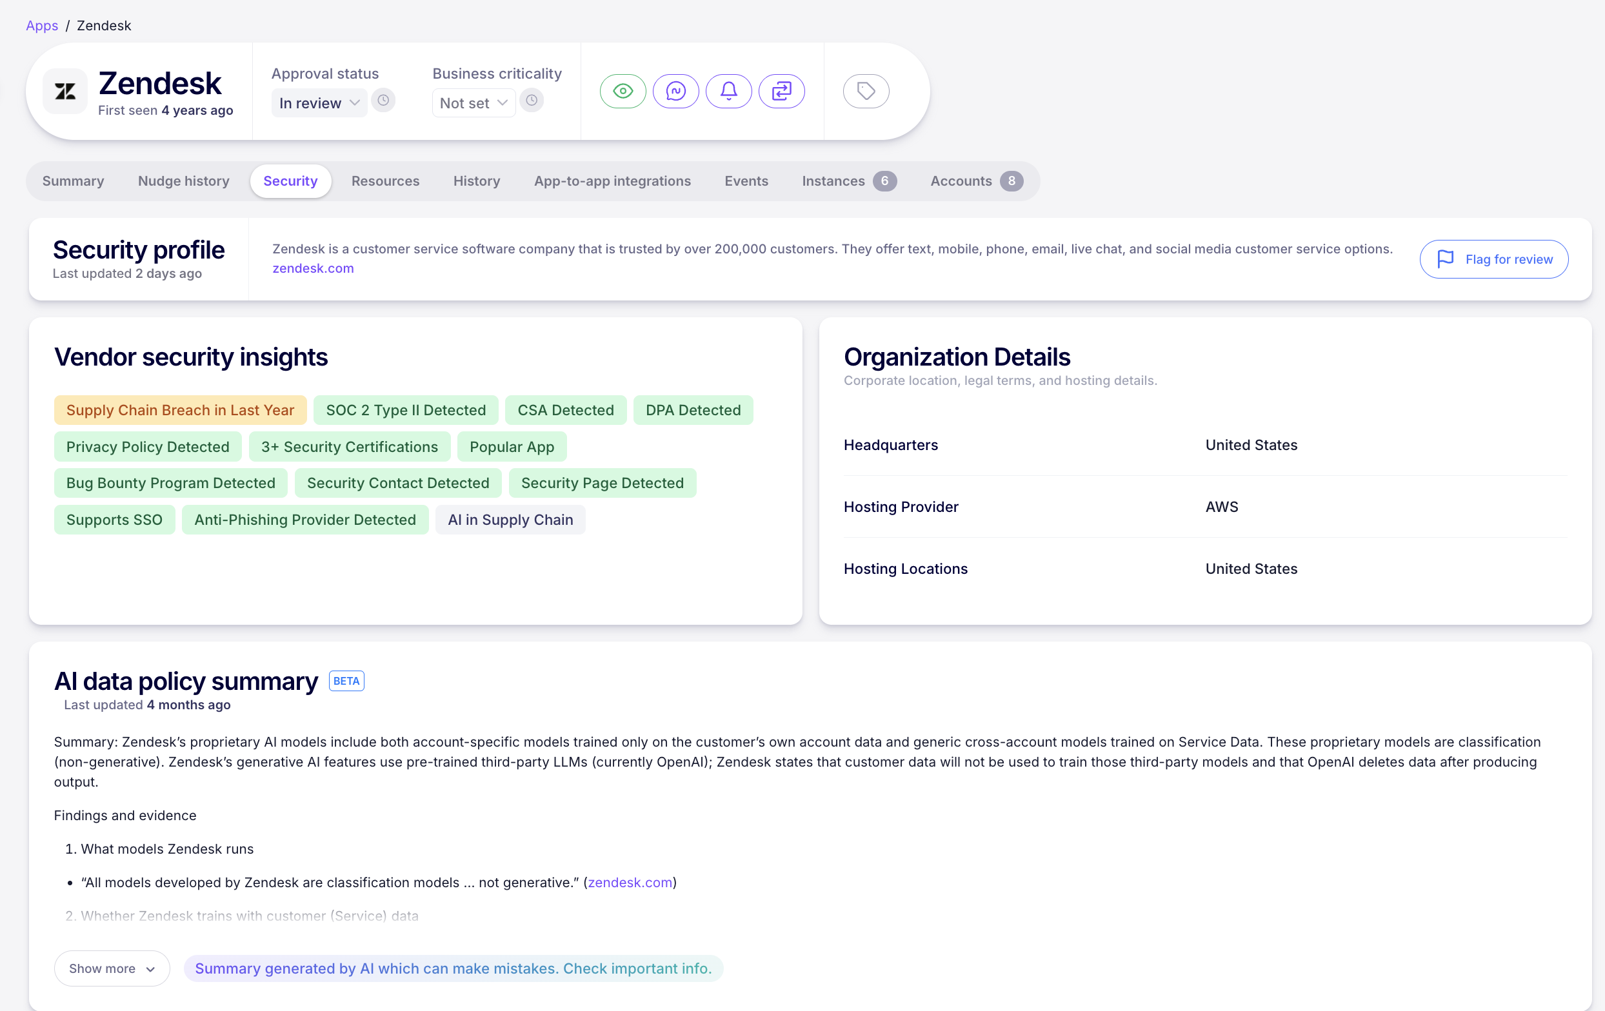Toggle the AI in Supply Chain chip
Image resolution: width=1605 pixels, height=1011 pixels.
pyautogui.click(x=510, y=520)
